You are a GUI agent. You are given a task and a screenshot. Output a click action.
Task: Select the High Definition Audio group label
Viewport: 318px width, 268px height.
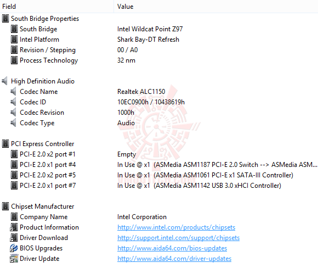(43, 81)
